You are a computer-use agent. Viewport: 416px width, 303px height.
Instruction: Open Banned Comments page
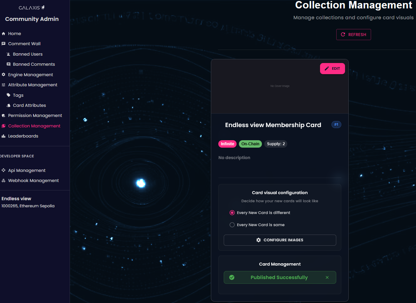(x=33, y=64)
